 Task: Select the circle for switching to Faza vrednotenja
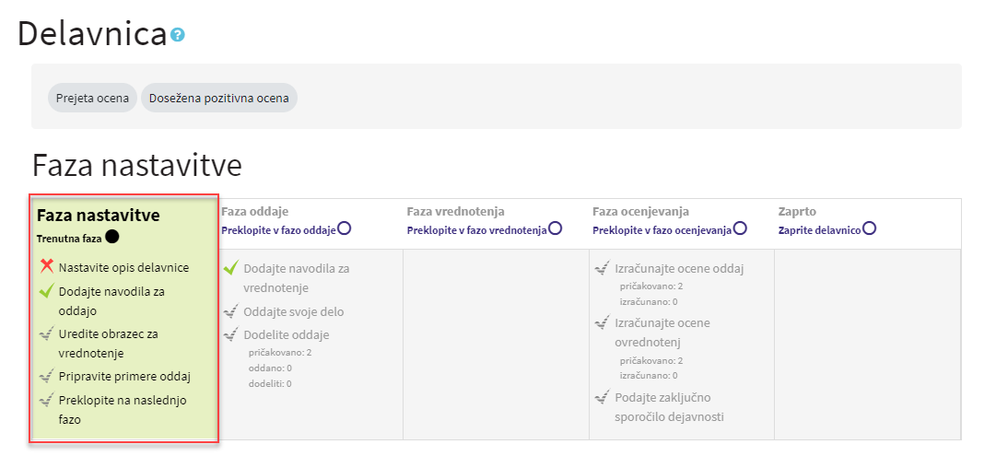pos(555,228)
